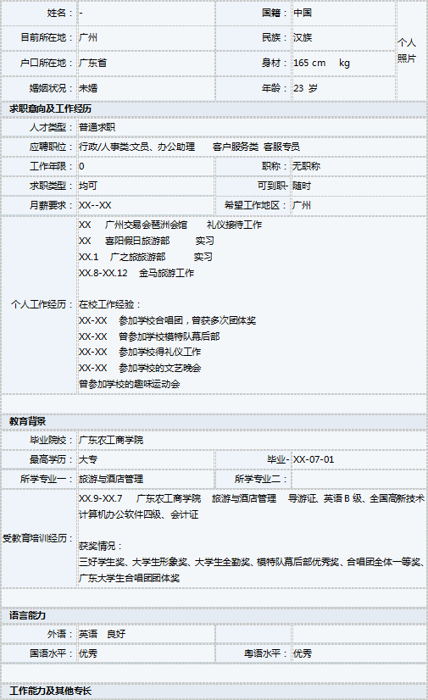Select the 教育背景 section header

tap(27, 421)
